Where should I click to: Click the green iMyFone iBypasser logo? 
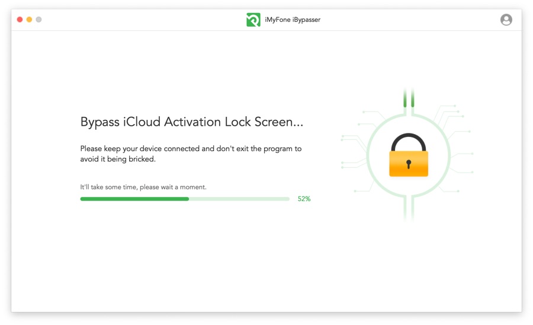click(x=253, y=20)
